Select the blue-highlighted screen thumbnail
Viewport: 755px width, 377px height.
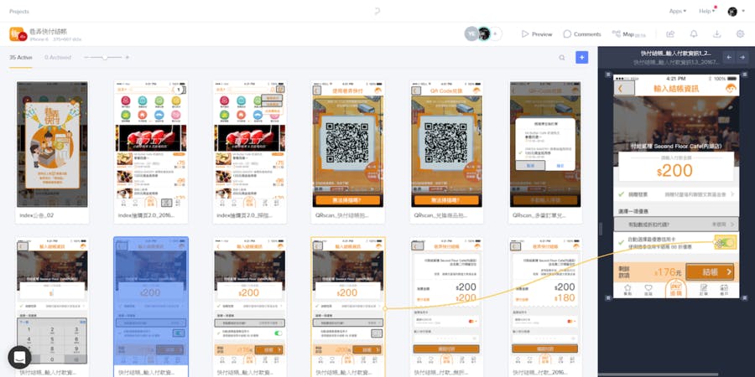[151, 307]
